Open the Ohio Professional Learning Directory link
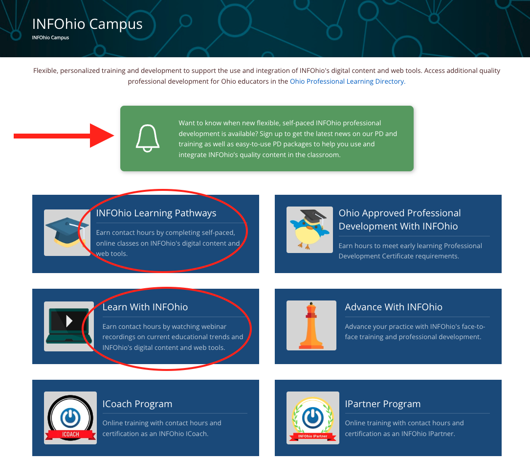Screen dimensions: 530x461 coord(348,82)
